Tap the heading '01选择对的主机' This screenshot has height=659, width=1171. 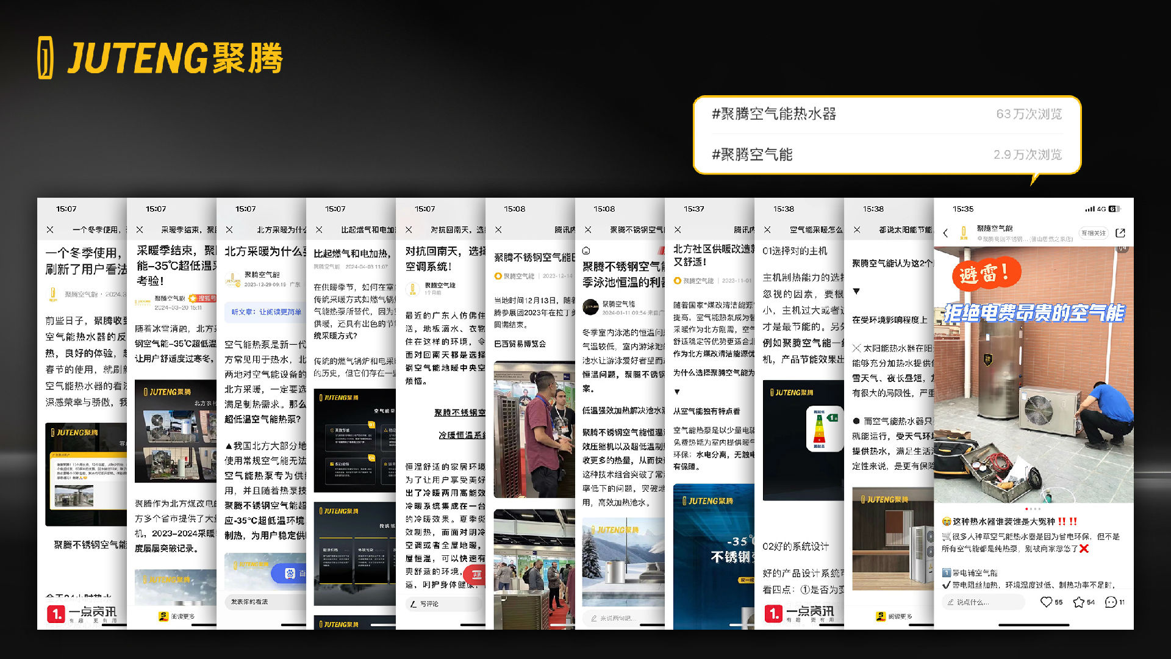[x=795, y=251]
